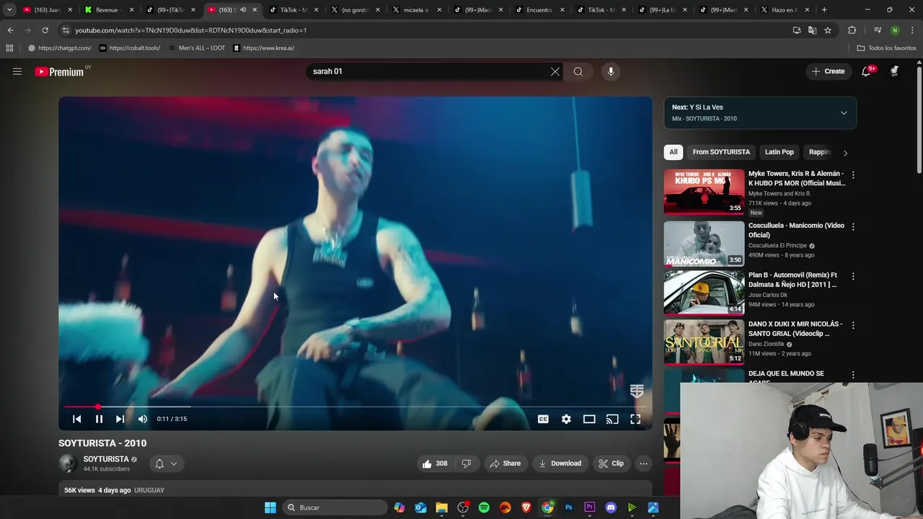Open Cosculluela Manicomio video thumbnail
Viewport: 923px width, 519px height.
(x=704, y=243)
